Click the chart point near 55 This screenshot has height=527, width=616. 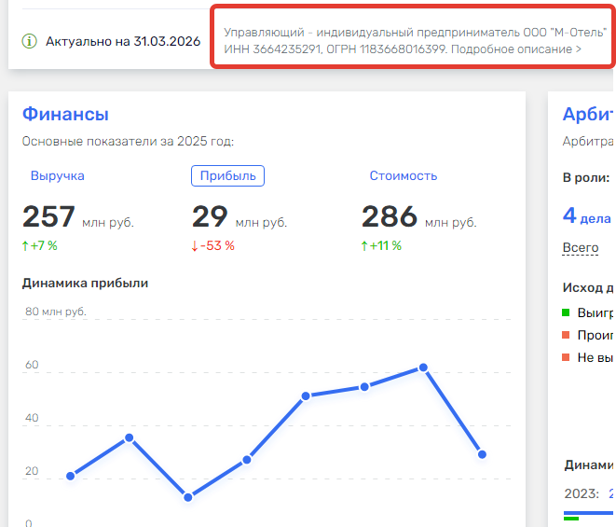point(364,387)
